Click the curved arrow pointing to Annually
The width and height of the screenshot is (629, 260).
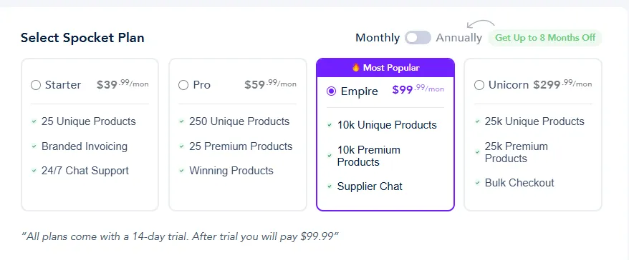(x=481, y=24)
